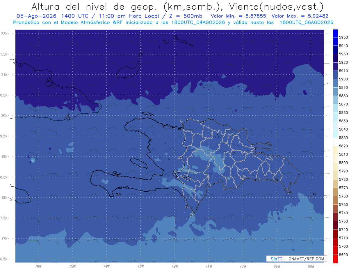
Task: Click the 73W longitude axis label
Action: 140,266
